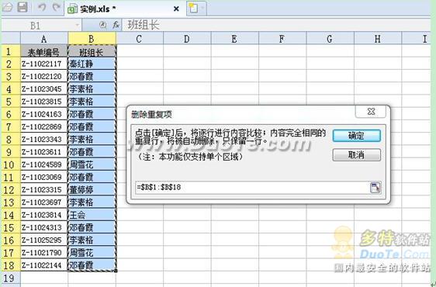Viewport: 436px width, 287px height.
Task: Select row 19 header
Action: [x=9, y=278]
